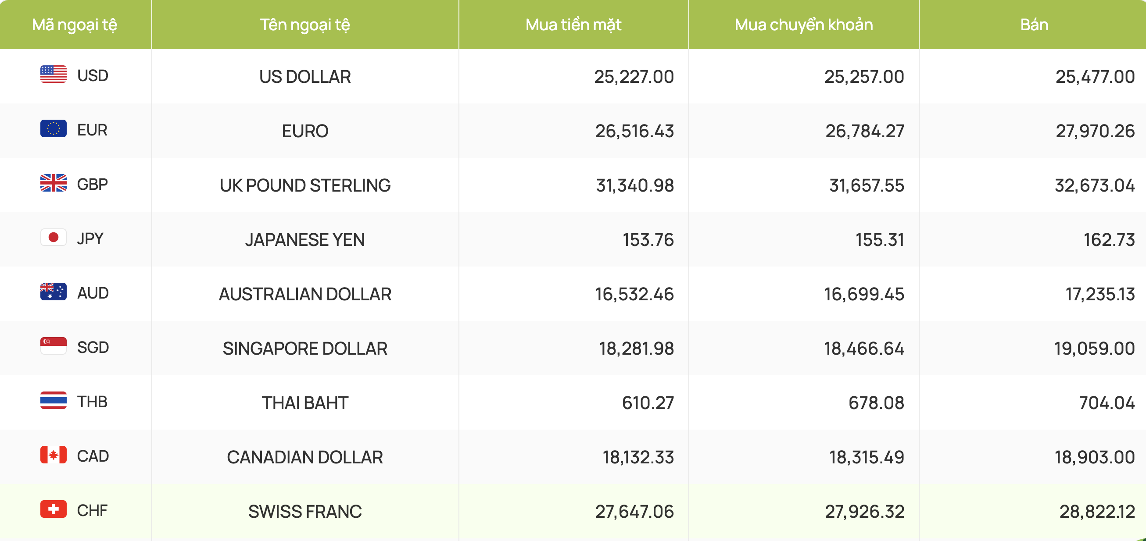
Task: Select the 'Mua chuyển khoản' column header
Action: (804, 25)
